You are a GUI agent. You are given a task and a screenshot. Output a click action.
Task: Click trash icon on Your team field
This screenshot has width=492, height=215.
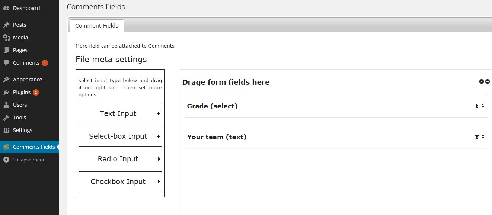(477, 137)
